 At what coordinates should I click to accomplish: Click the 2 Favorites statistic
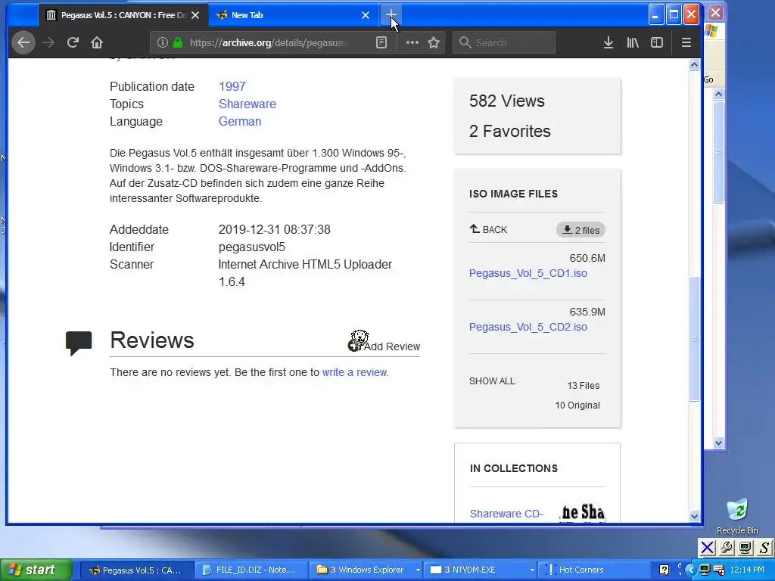coord(509,131)
